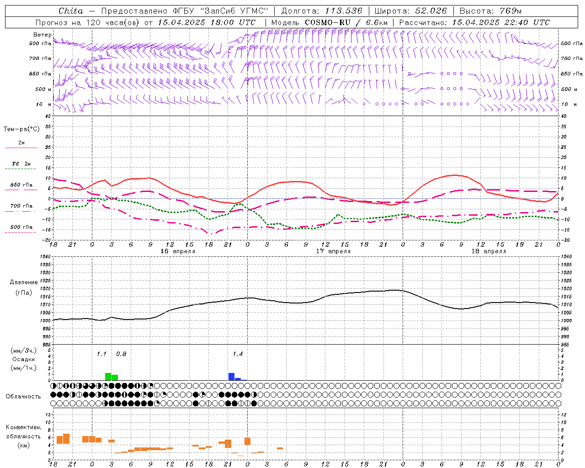This screenshot has width=585, height=468.
Task: Click the "(гПа)" unit under Давление
Action: coord(24,292)
